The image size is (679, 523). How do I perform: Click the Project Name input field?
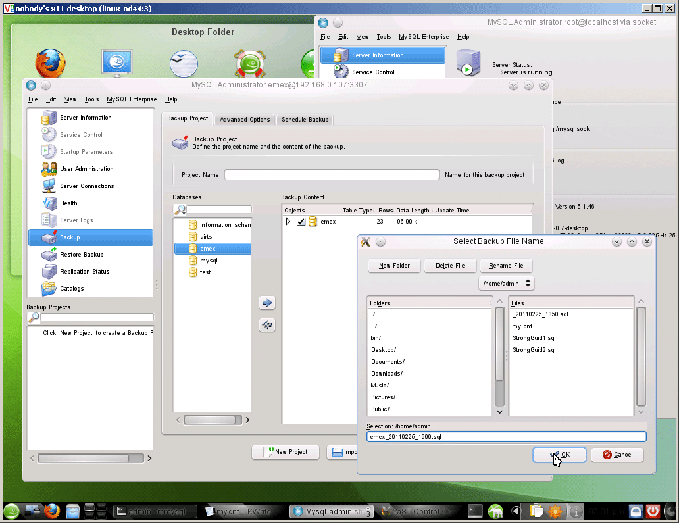(x=332, y=175)
